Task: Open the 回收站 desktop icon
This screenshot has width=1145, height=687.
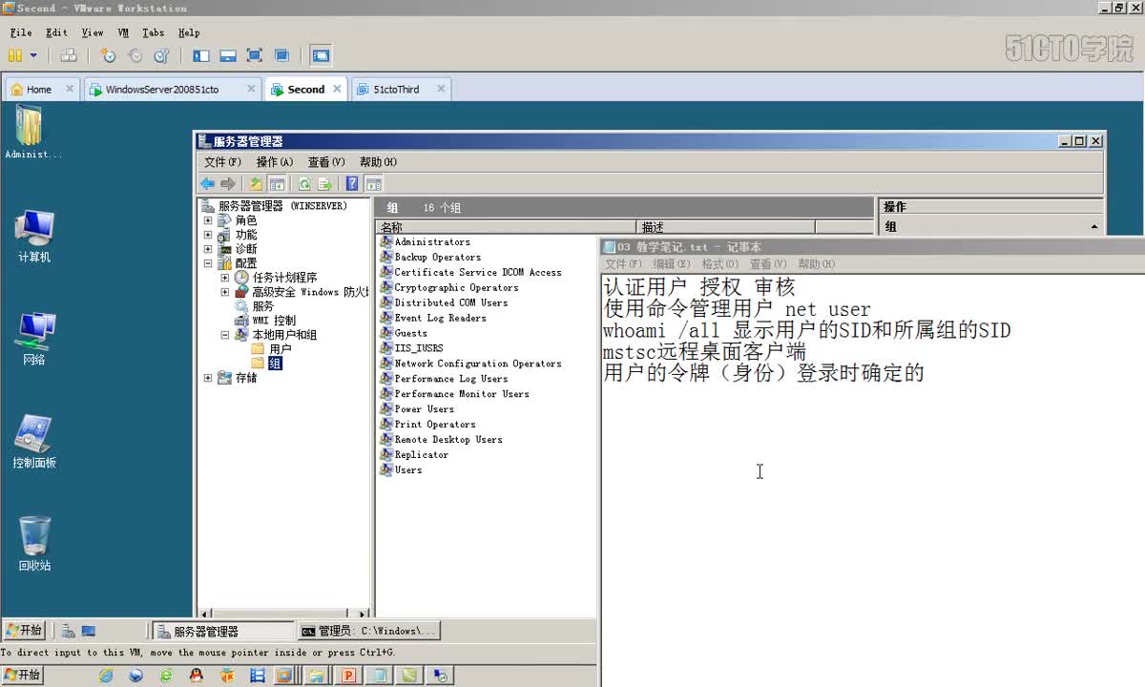Action: click(34, 544)
